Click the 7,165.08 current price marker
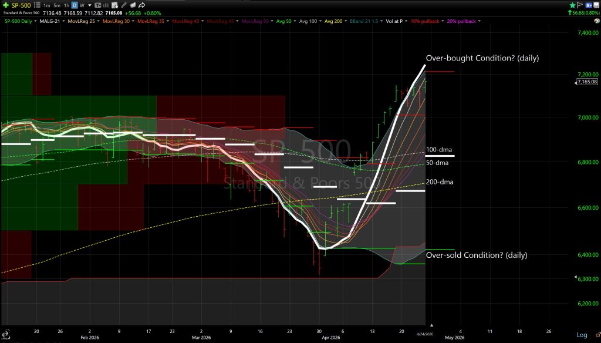Screen dimensions: 601x343 587,82
